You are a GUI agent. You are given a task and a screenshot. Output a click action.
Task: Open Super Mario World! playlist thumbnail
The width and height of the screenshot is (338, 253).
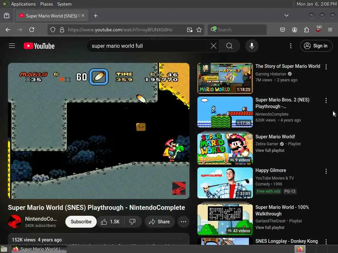point(225,149)
